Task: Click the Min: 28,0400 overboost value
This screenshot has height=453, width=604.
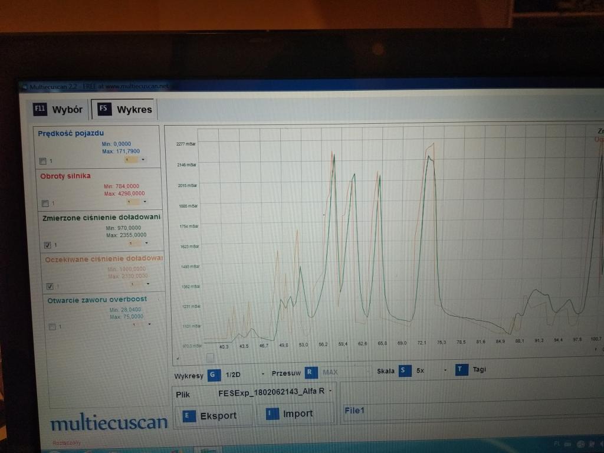Action: [x=125, y=310]
